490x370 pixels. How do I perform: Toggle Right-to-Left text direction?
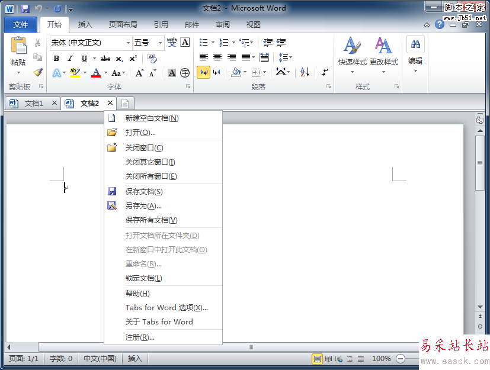tap(217, 72)
